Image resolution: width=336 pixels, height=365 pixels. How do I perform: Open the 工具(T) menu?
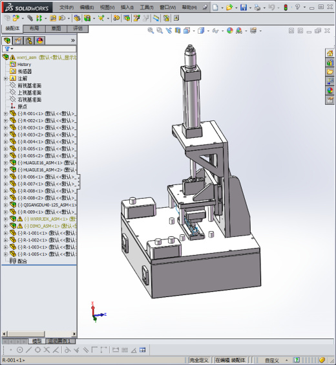click(x=147, y=8)
